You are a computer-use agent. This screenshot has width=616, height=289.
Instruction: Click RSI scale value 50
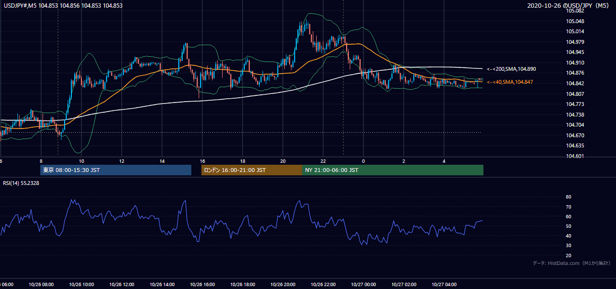tap(569, 226)
